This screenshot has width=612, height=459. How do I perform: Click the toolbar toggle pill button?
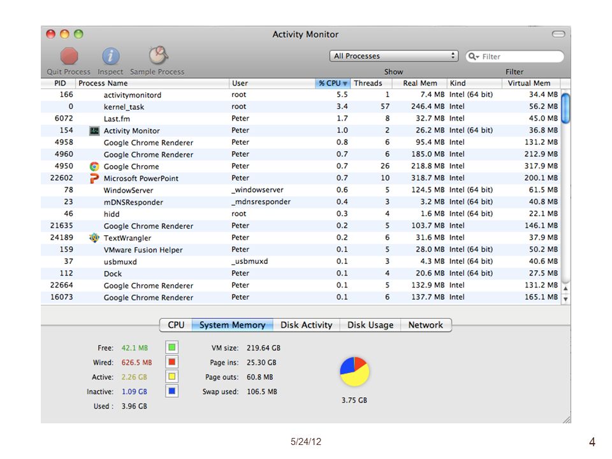(558, 34)
